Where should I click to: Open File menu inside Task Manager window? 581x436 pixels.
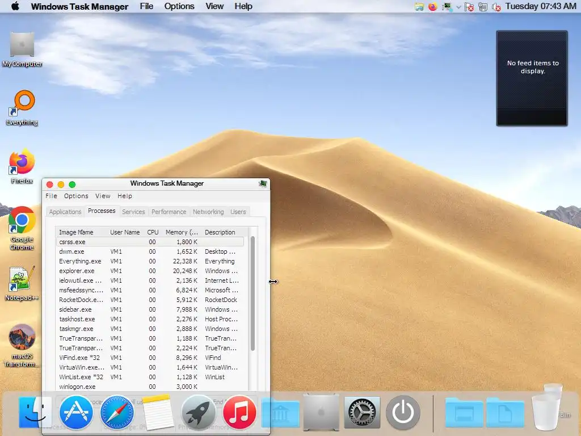[x=51, y=196]
